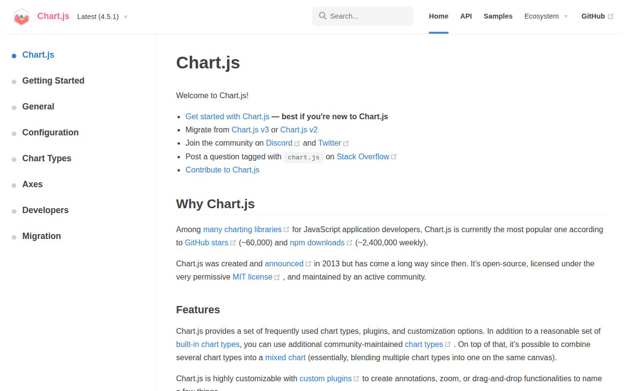Screen dimensions: 626x391
Task: Select Chart.js item in sidebar
Action: coord(38,55)
